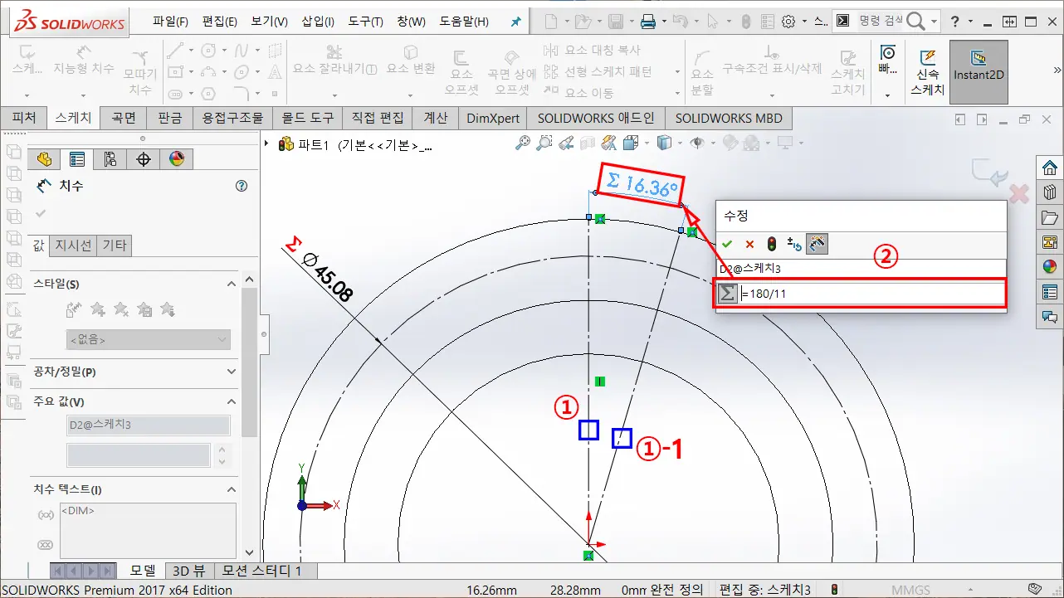
Task: Open the Design Library pane icon
Action: (x=1050, y=192)
